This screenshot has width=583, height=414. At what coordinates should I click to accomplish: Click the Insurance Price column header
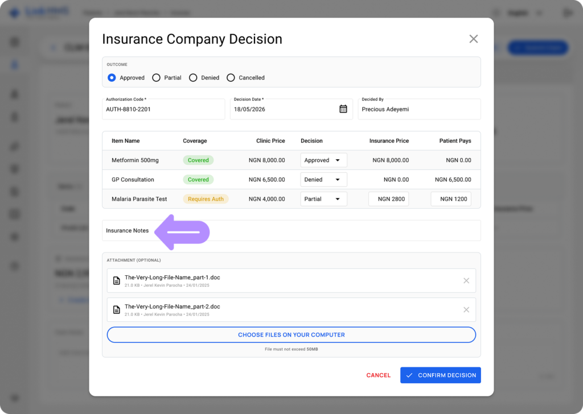click(x=389, y=140)
